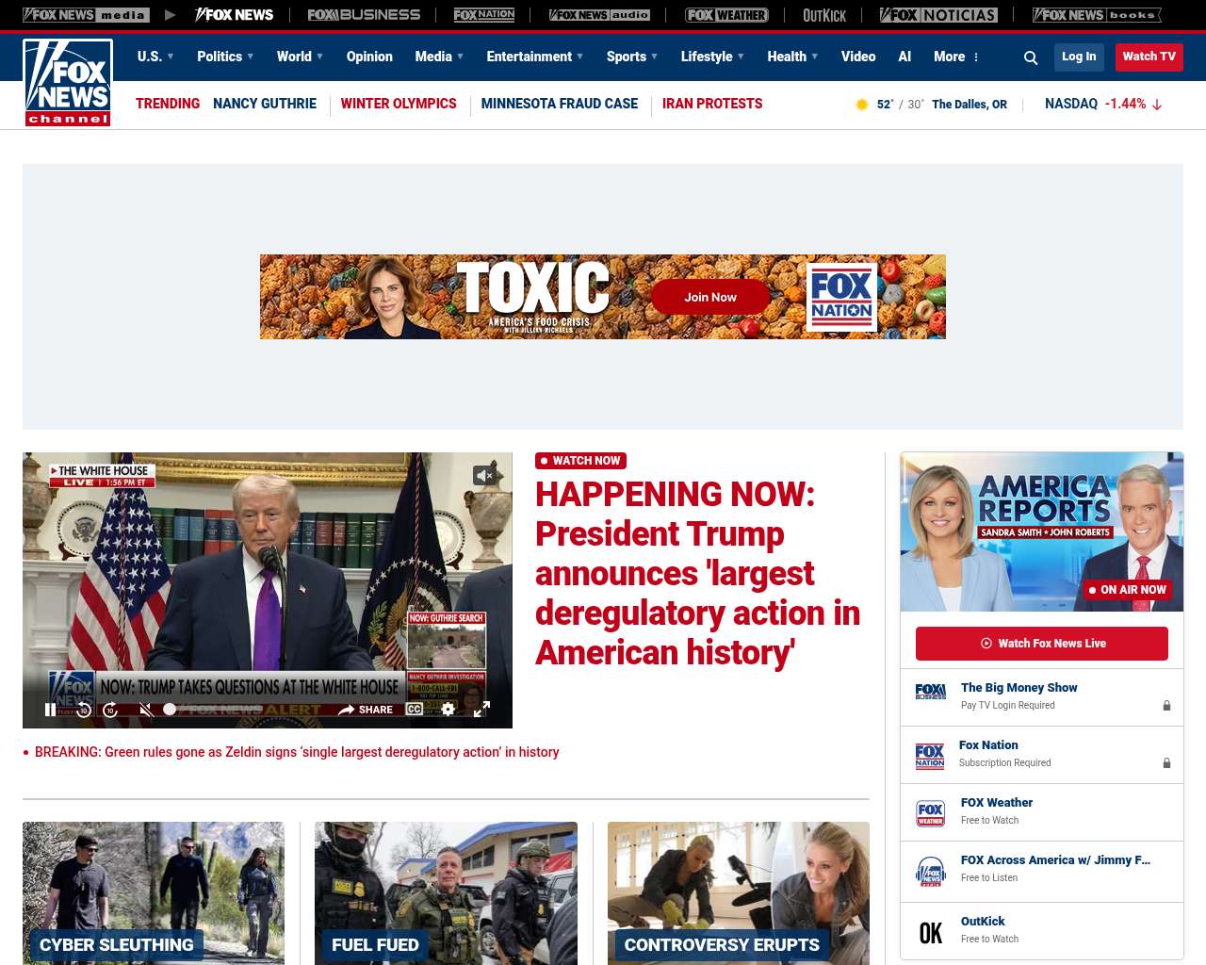This screenshot has width=1206, height=965.
Task: Open Fox News Audio site
Action: click(x=599, y=15)
